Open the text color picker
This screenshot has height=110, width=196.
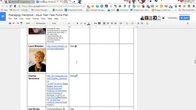point(89,23)
